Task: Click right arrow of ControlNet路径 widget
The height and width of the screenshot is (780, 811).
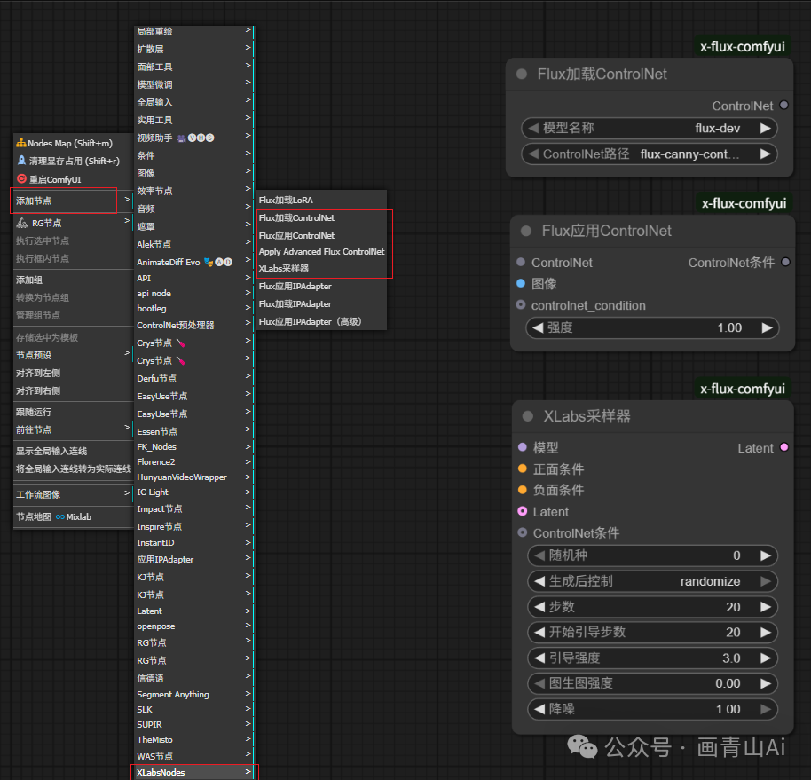Action: pos(765,154)
